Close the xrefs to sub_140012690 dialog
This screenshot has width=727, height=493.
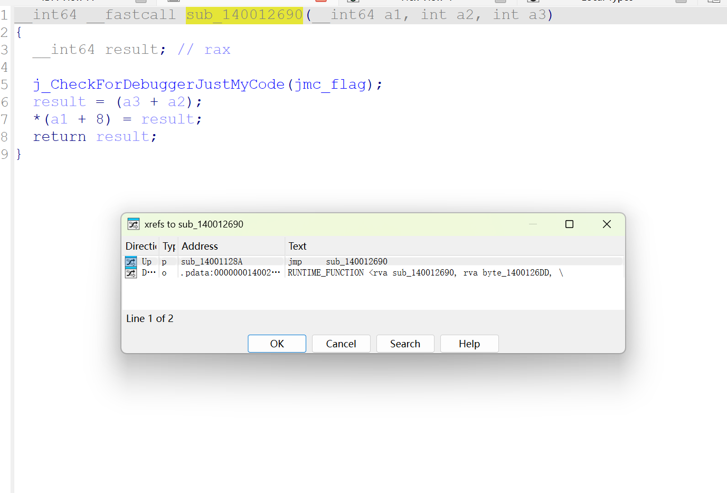pos(607,224)
